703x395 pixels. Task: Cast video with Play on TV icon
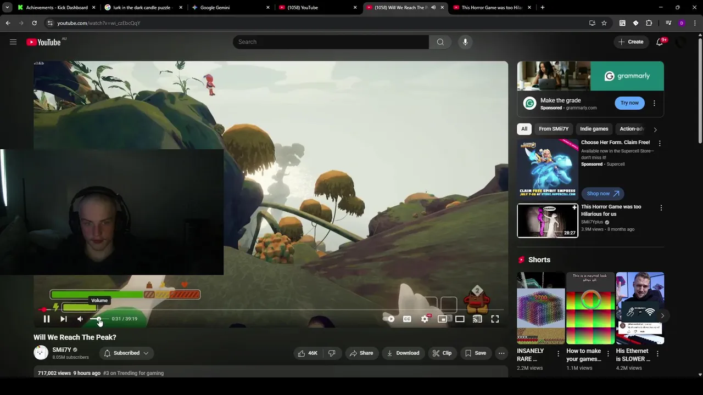477,319
